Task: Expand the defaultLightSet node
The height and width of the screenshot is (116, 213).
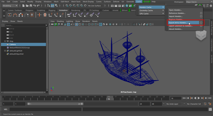Action: pyautogui.click(x=5, y=51)
